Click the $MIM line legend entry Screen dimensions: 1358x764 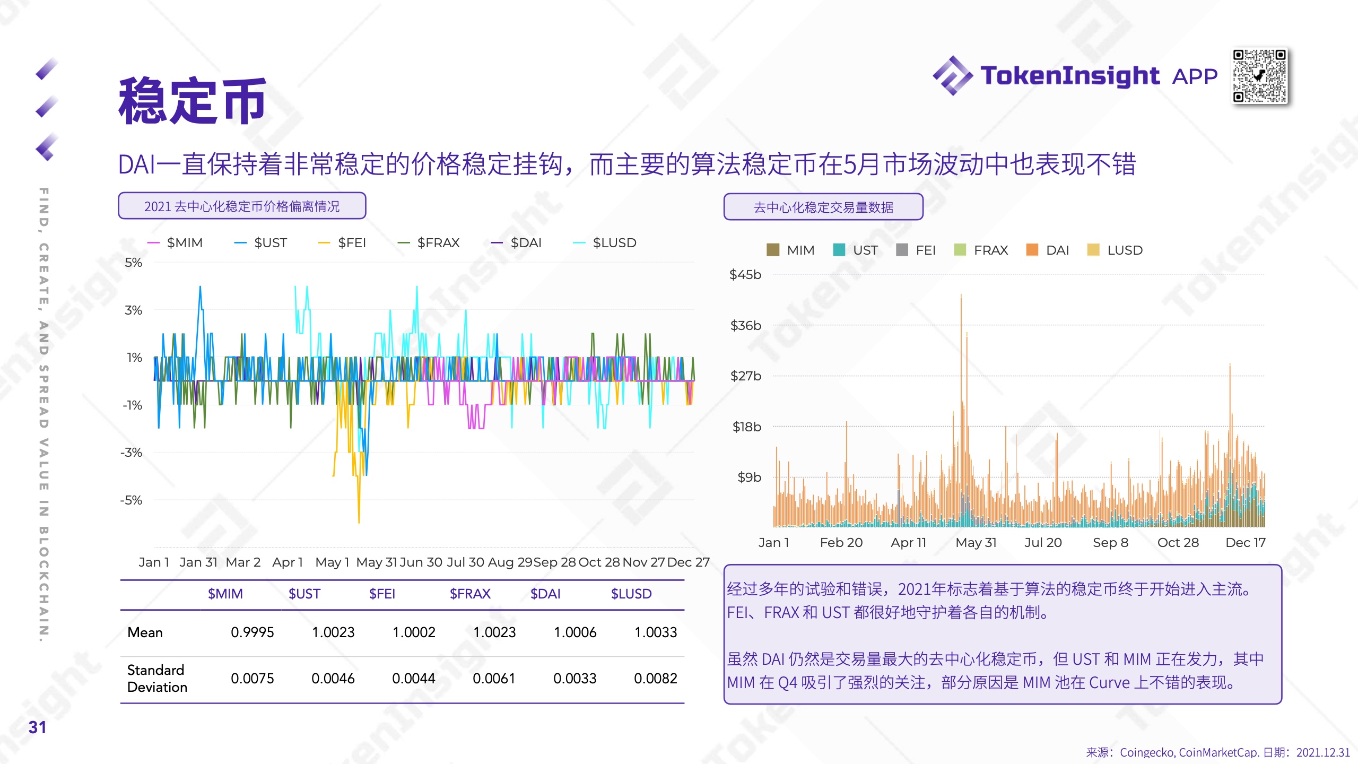pyautogui.click(x=175, y=243)
